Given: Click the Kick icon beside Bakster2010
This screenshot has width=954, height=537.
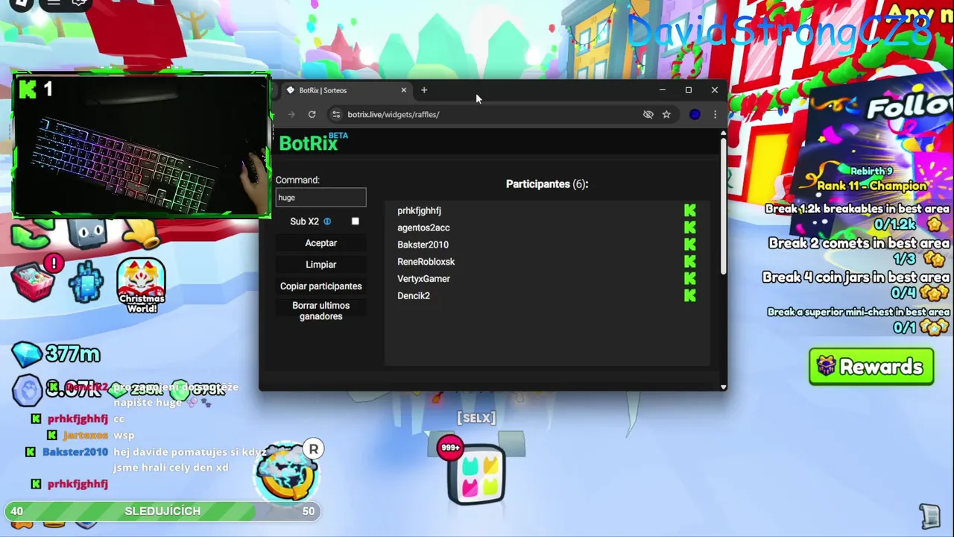Looking at the screenshot, I should click(x=690, y=245).
